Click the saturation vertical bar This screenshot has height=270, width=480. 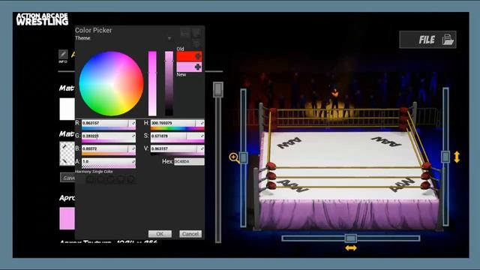pos(152,83)
